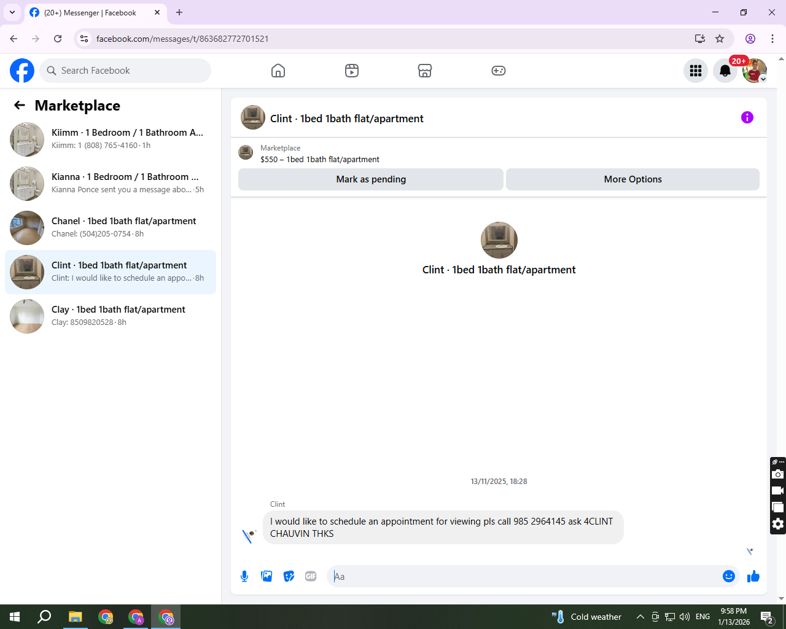Choose a sticker icon
786x629 pixels.
289,576
